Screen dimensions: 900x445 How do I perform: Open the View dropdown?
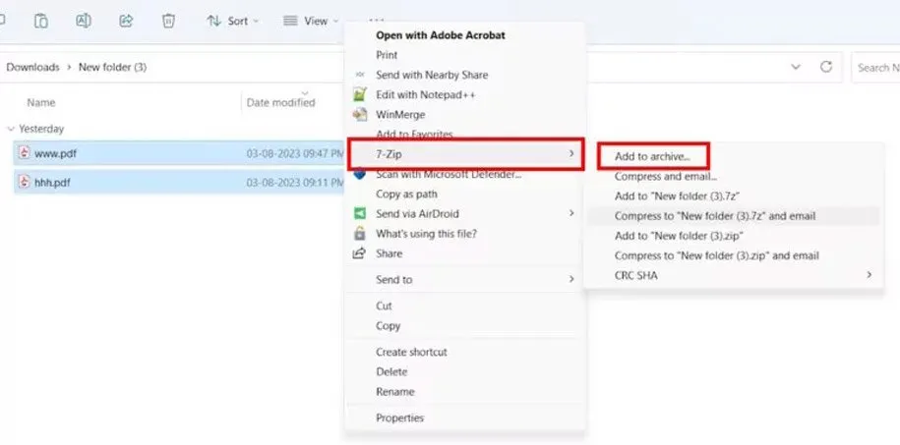pyautogui.click(x=311, y=21)
